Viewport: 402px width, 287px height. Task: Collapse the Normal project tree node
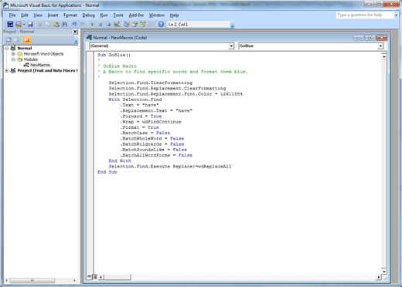pyautogui.click(x=7, y=48)
